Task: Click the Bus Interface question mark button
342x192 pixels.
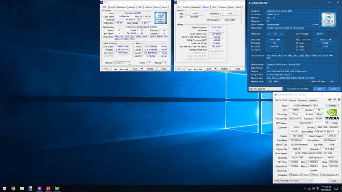Action: tap(338, 130)
